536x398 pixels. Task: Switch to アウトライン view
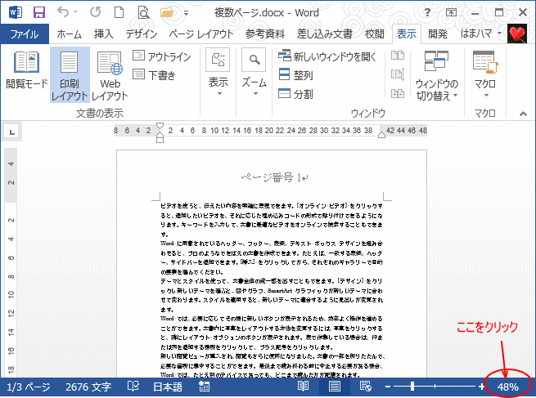click(x=161, y=56)
